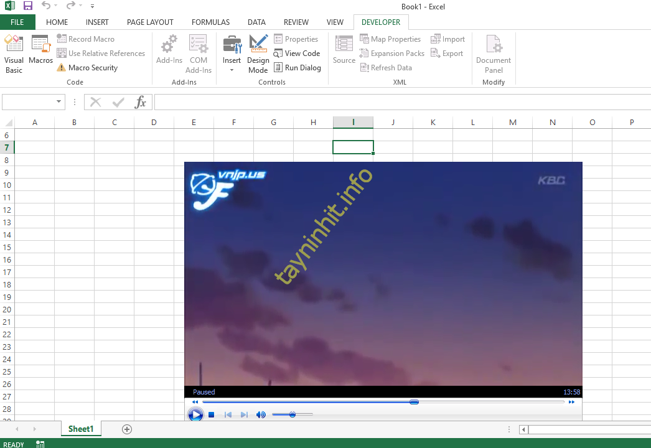Stop the video playback
The height and width of the screenshot is (448, 651).
(212, 415)
